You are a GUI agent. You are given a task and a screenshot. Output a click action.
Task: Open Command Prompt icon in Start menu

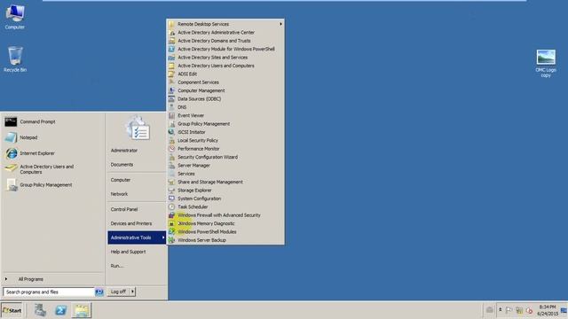[x=11, y=122]
